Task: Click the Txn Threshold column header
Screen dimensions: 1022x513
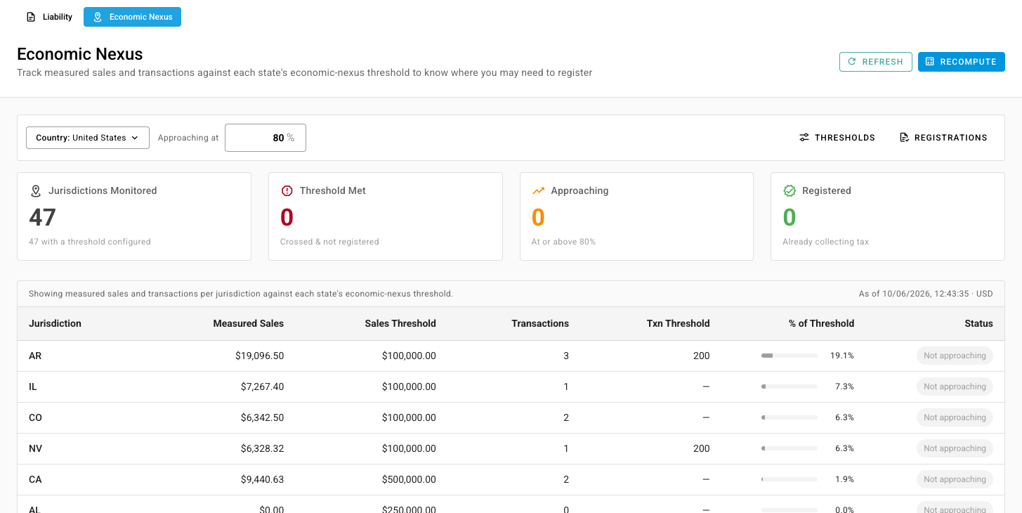Action: [x=679, y=324]
